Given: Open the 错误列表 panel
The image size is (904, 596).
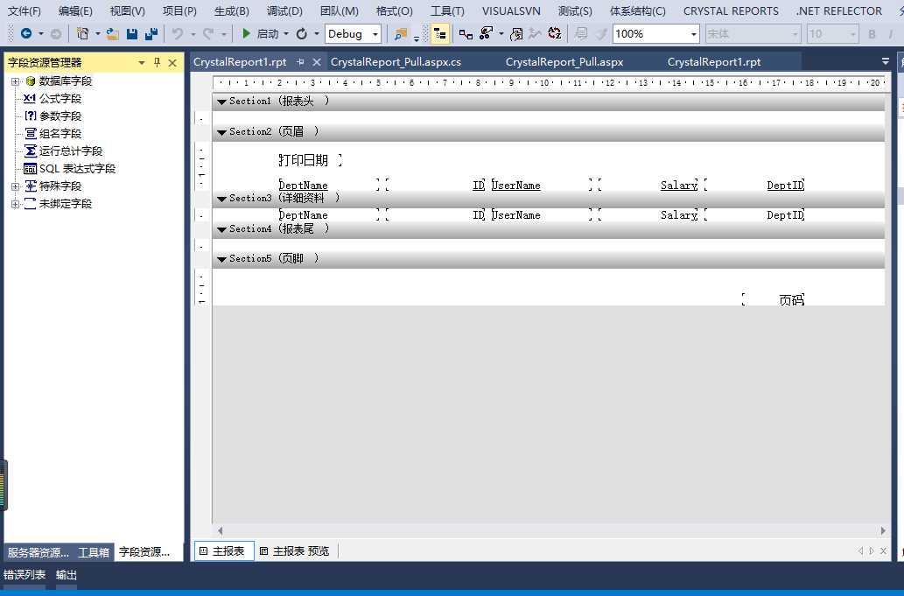Looking at the screenshot, I should coord(25,575).
